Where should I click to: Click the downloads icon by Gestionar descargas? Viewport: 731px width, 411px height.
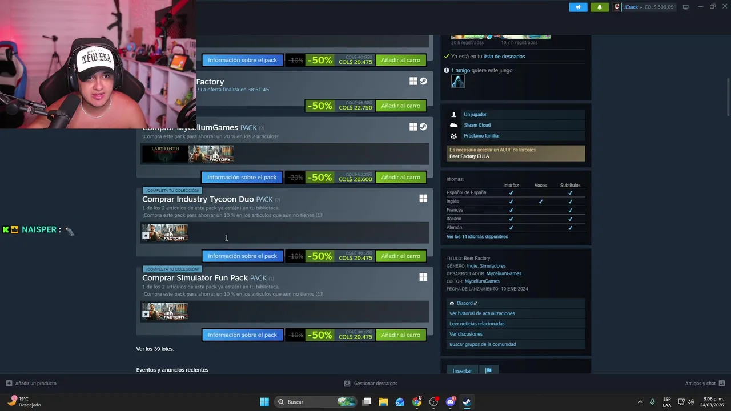(347, 383)
